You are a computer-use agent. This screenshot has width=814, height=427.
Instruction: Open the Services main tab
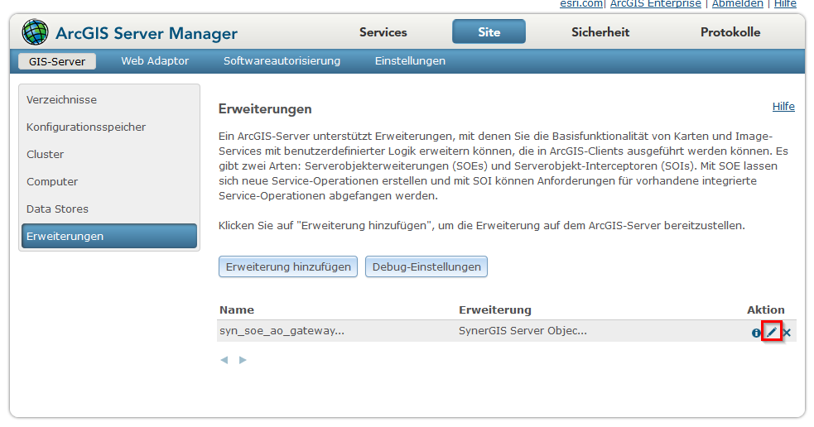coord(383,32)
